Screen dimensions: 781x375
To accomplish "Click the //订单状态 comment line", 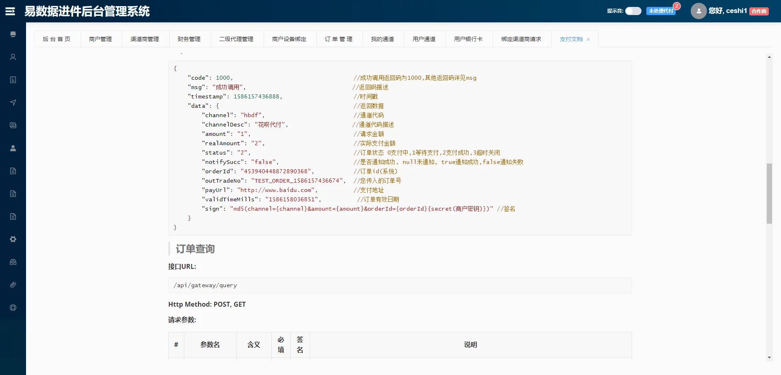I will pyautogui.click(x=427, y=153).
